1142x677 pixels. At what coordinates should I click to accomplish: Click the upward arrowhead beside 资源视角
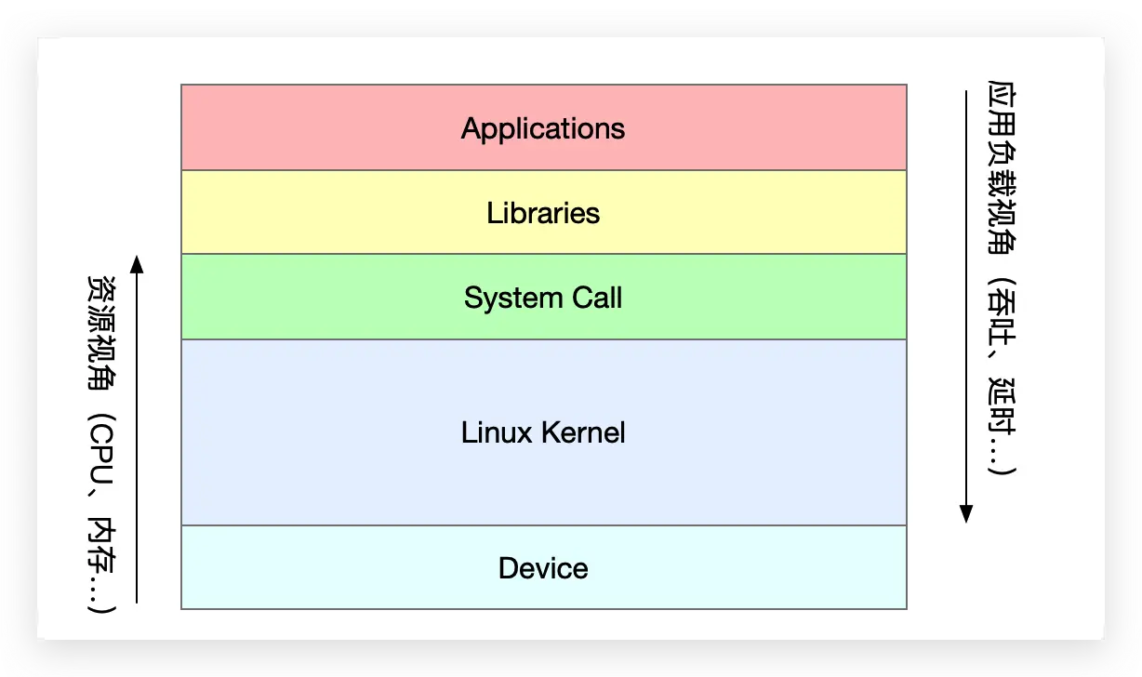(x=137, y=263)
